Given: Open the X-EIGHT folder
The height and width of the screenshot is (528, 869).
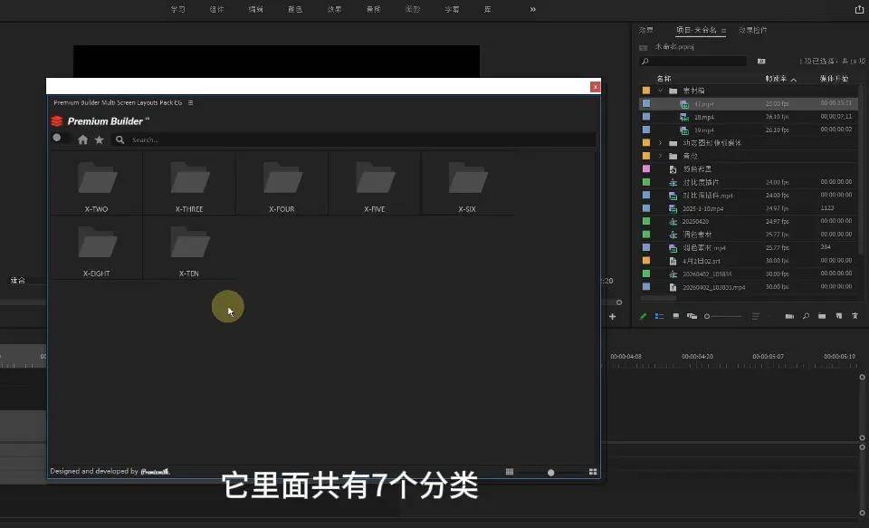Looking at the screenshot, I should point(97,248).
